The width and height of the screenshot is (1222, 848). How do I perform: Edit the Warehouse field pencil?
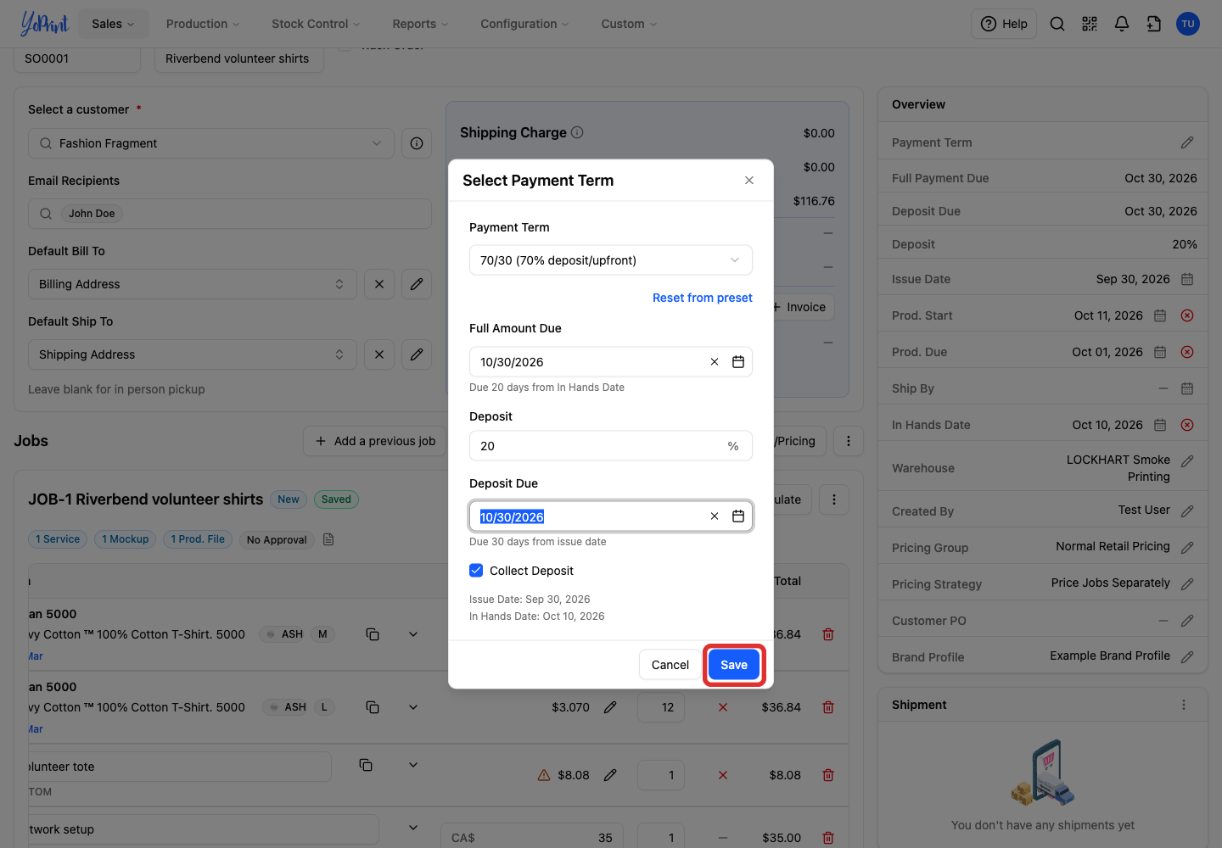1187,461
